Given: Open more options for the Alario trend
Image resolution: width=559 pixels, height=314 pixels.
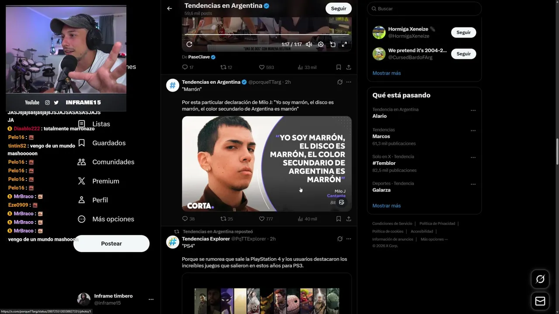Looking at the screenshot, I should tap(473, 110).
